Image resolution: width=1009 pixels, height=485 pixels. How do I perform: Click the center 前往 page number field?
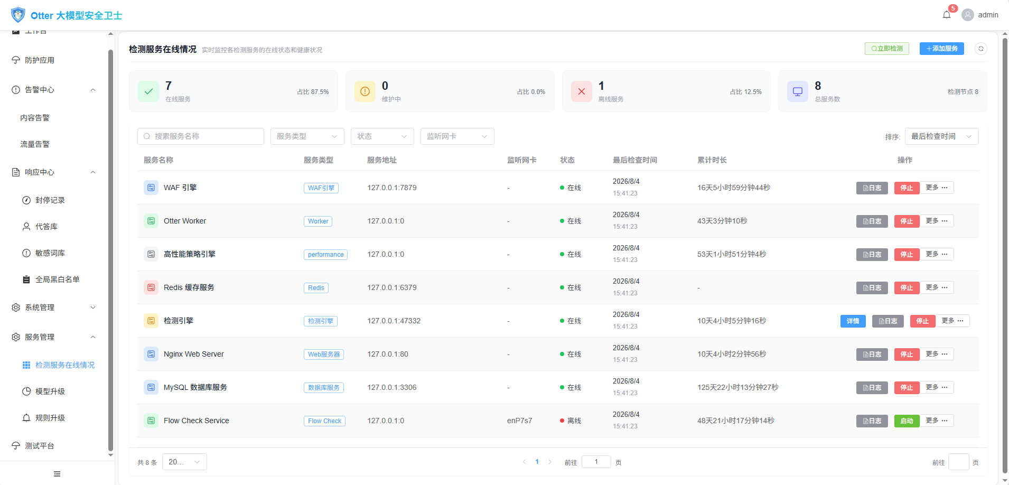[596, 462]
